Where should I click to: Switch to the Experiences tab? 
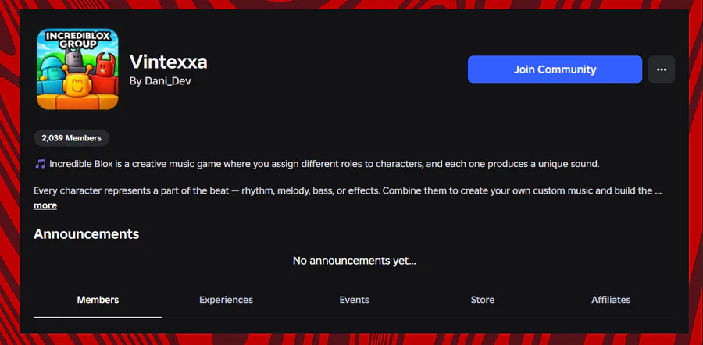click(226, 300)
